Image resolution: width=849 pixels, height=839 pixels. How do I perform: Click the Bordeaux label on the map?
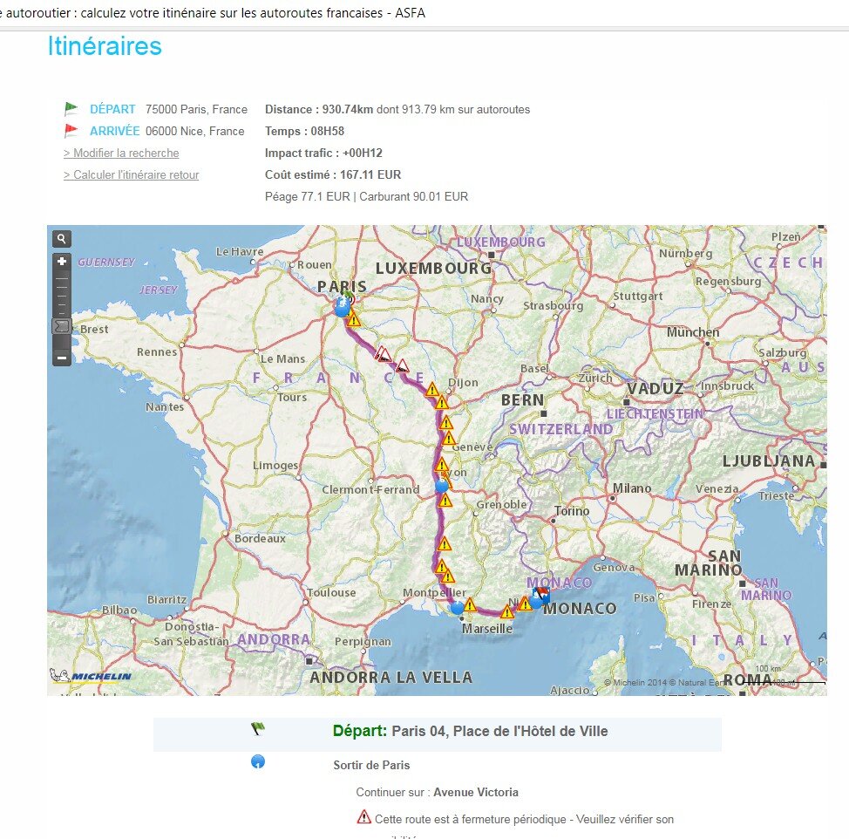(x=260, y=538)
